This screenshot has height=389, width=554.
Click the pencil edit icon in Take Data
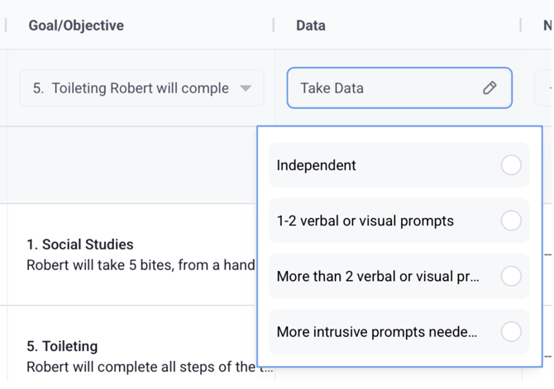(490, 88)
